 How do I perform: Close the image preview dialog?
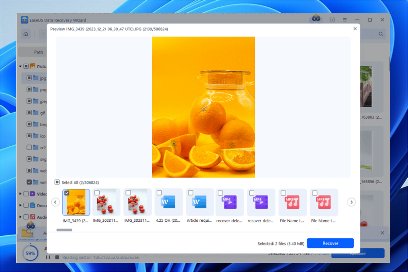pos(355,29)
